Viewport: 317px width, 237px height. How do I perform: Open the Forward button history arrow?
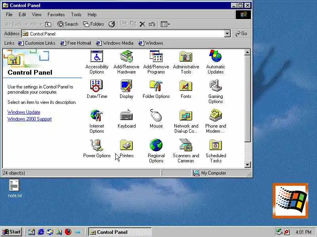(x=41, y=24)
